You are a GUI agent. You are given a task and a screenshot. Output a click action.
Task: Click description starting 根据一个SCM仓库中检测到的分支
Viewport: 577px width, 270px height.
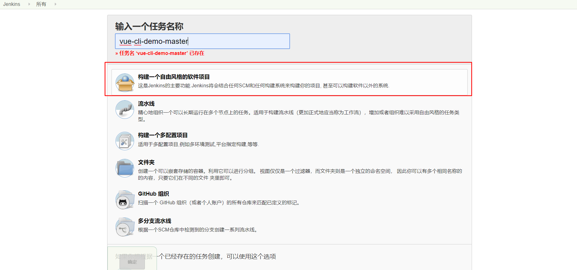[198, 230]
